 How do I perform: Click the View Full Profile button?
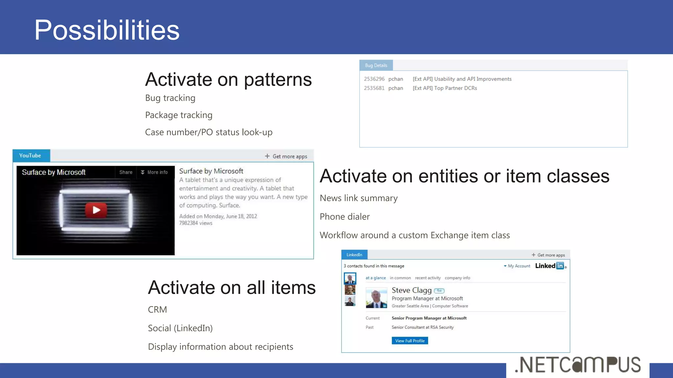tap(410, 341)
